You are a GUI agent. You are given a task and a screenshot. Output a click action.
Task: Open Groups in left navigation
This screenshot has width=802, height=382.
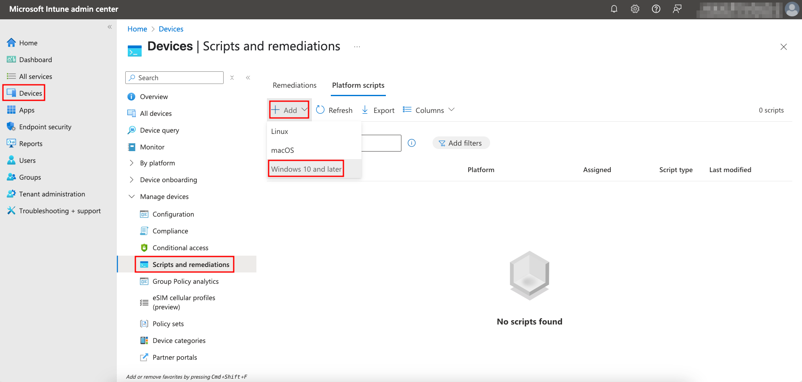click(24, 177)
